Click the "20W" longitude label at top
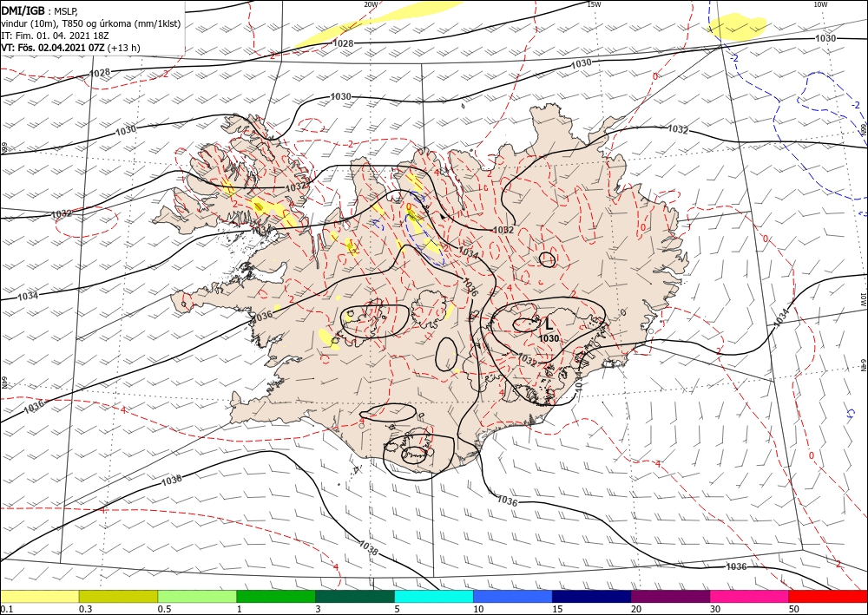 click(371, 3)
